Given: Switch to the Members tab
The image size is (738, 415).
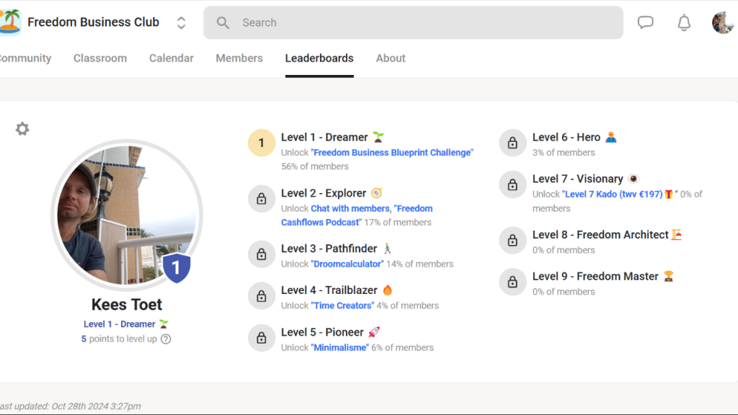Looking at the screenshot, I should click(x=239, y=58).
